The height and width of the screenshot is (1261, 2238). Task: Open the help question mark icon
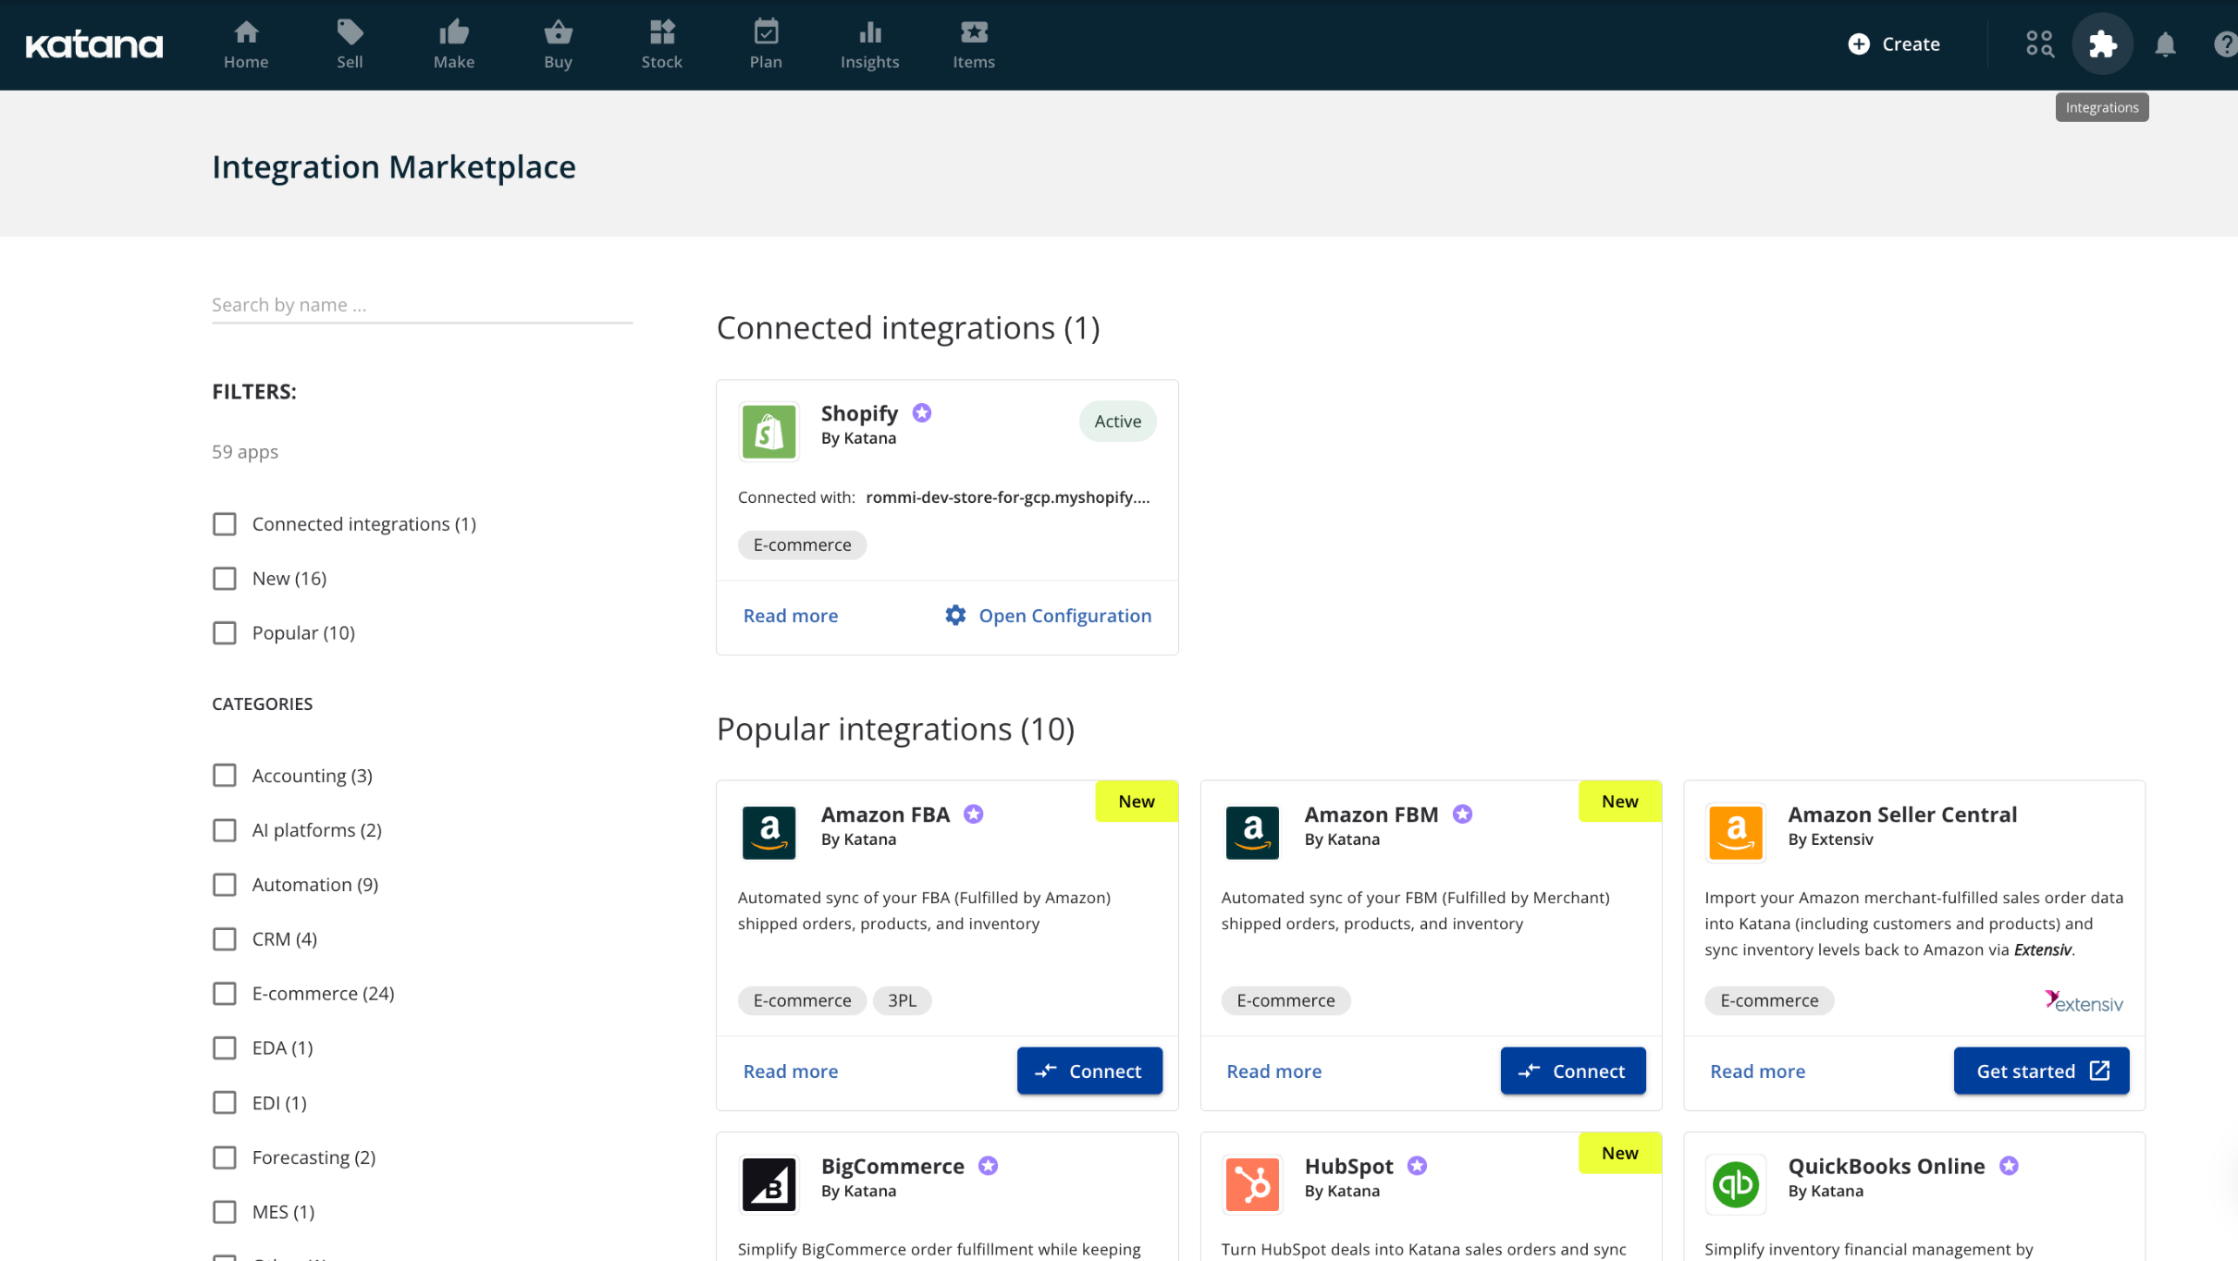(2226, 44)
